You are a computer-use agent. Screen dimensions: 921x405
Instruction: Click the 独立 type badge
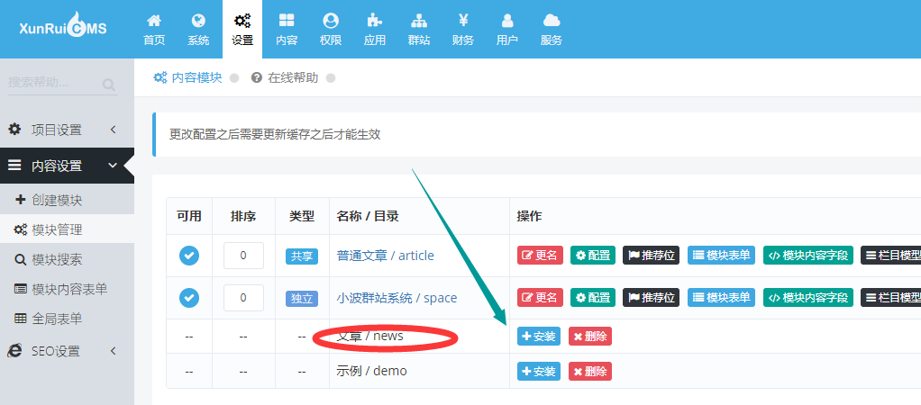302,298
